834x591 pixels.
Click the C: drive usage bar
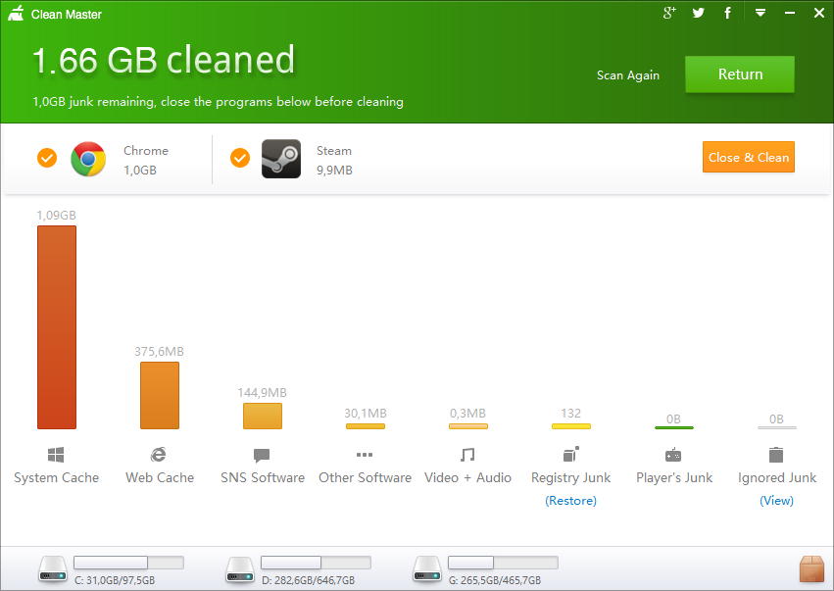click(128, 563)
